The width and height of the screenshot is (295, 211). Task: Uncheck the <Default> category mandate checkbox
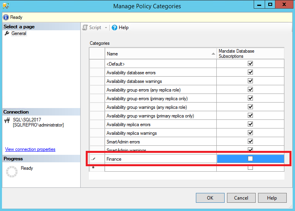[x=250, y=64]
